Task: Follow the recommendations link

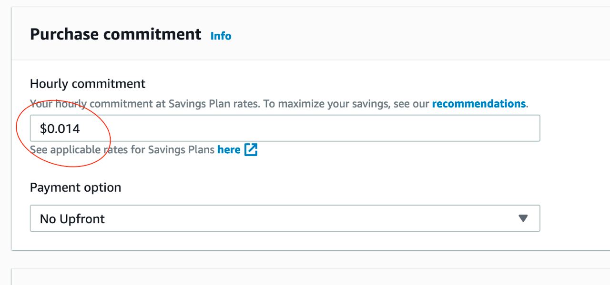Action: click(478, 104)
